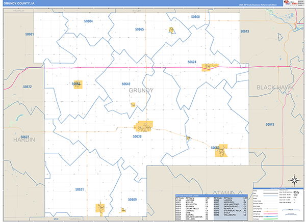Click the Reinbeck city area near 50669

(221, 151)
